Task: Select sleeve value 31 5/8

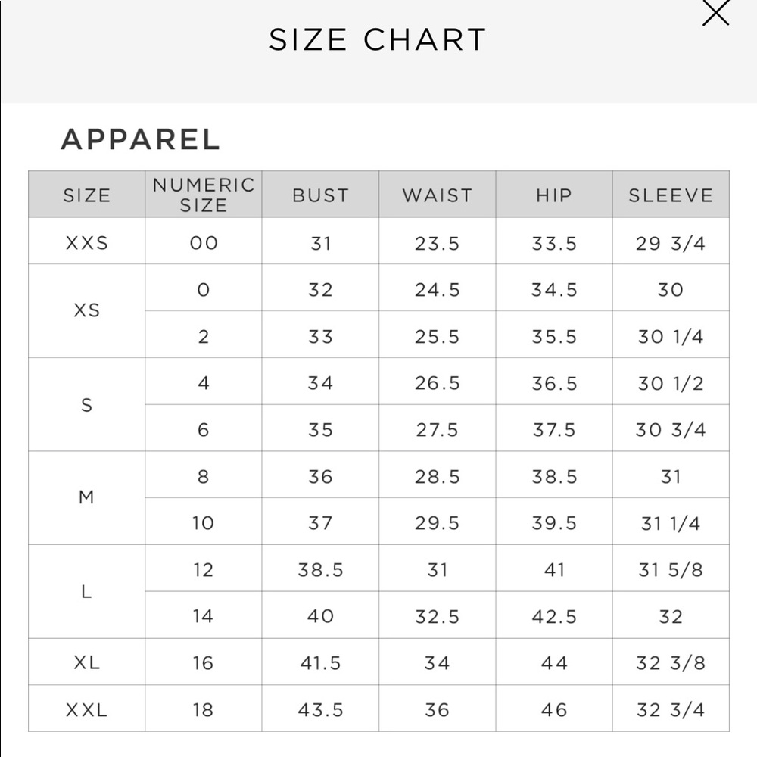Action: (671, 569)
